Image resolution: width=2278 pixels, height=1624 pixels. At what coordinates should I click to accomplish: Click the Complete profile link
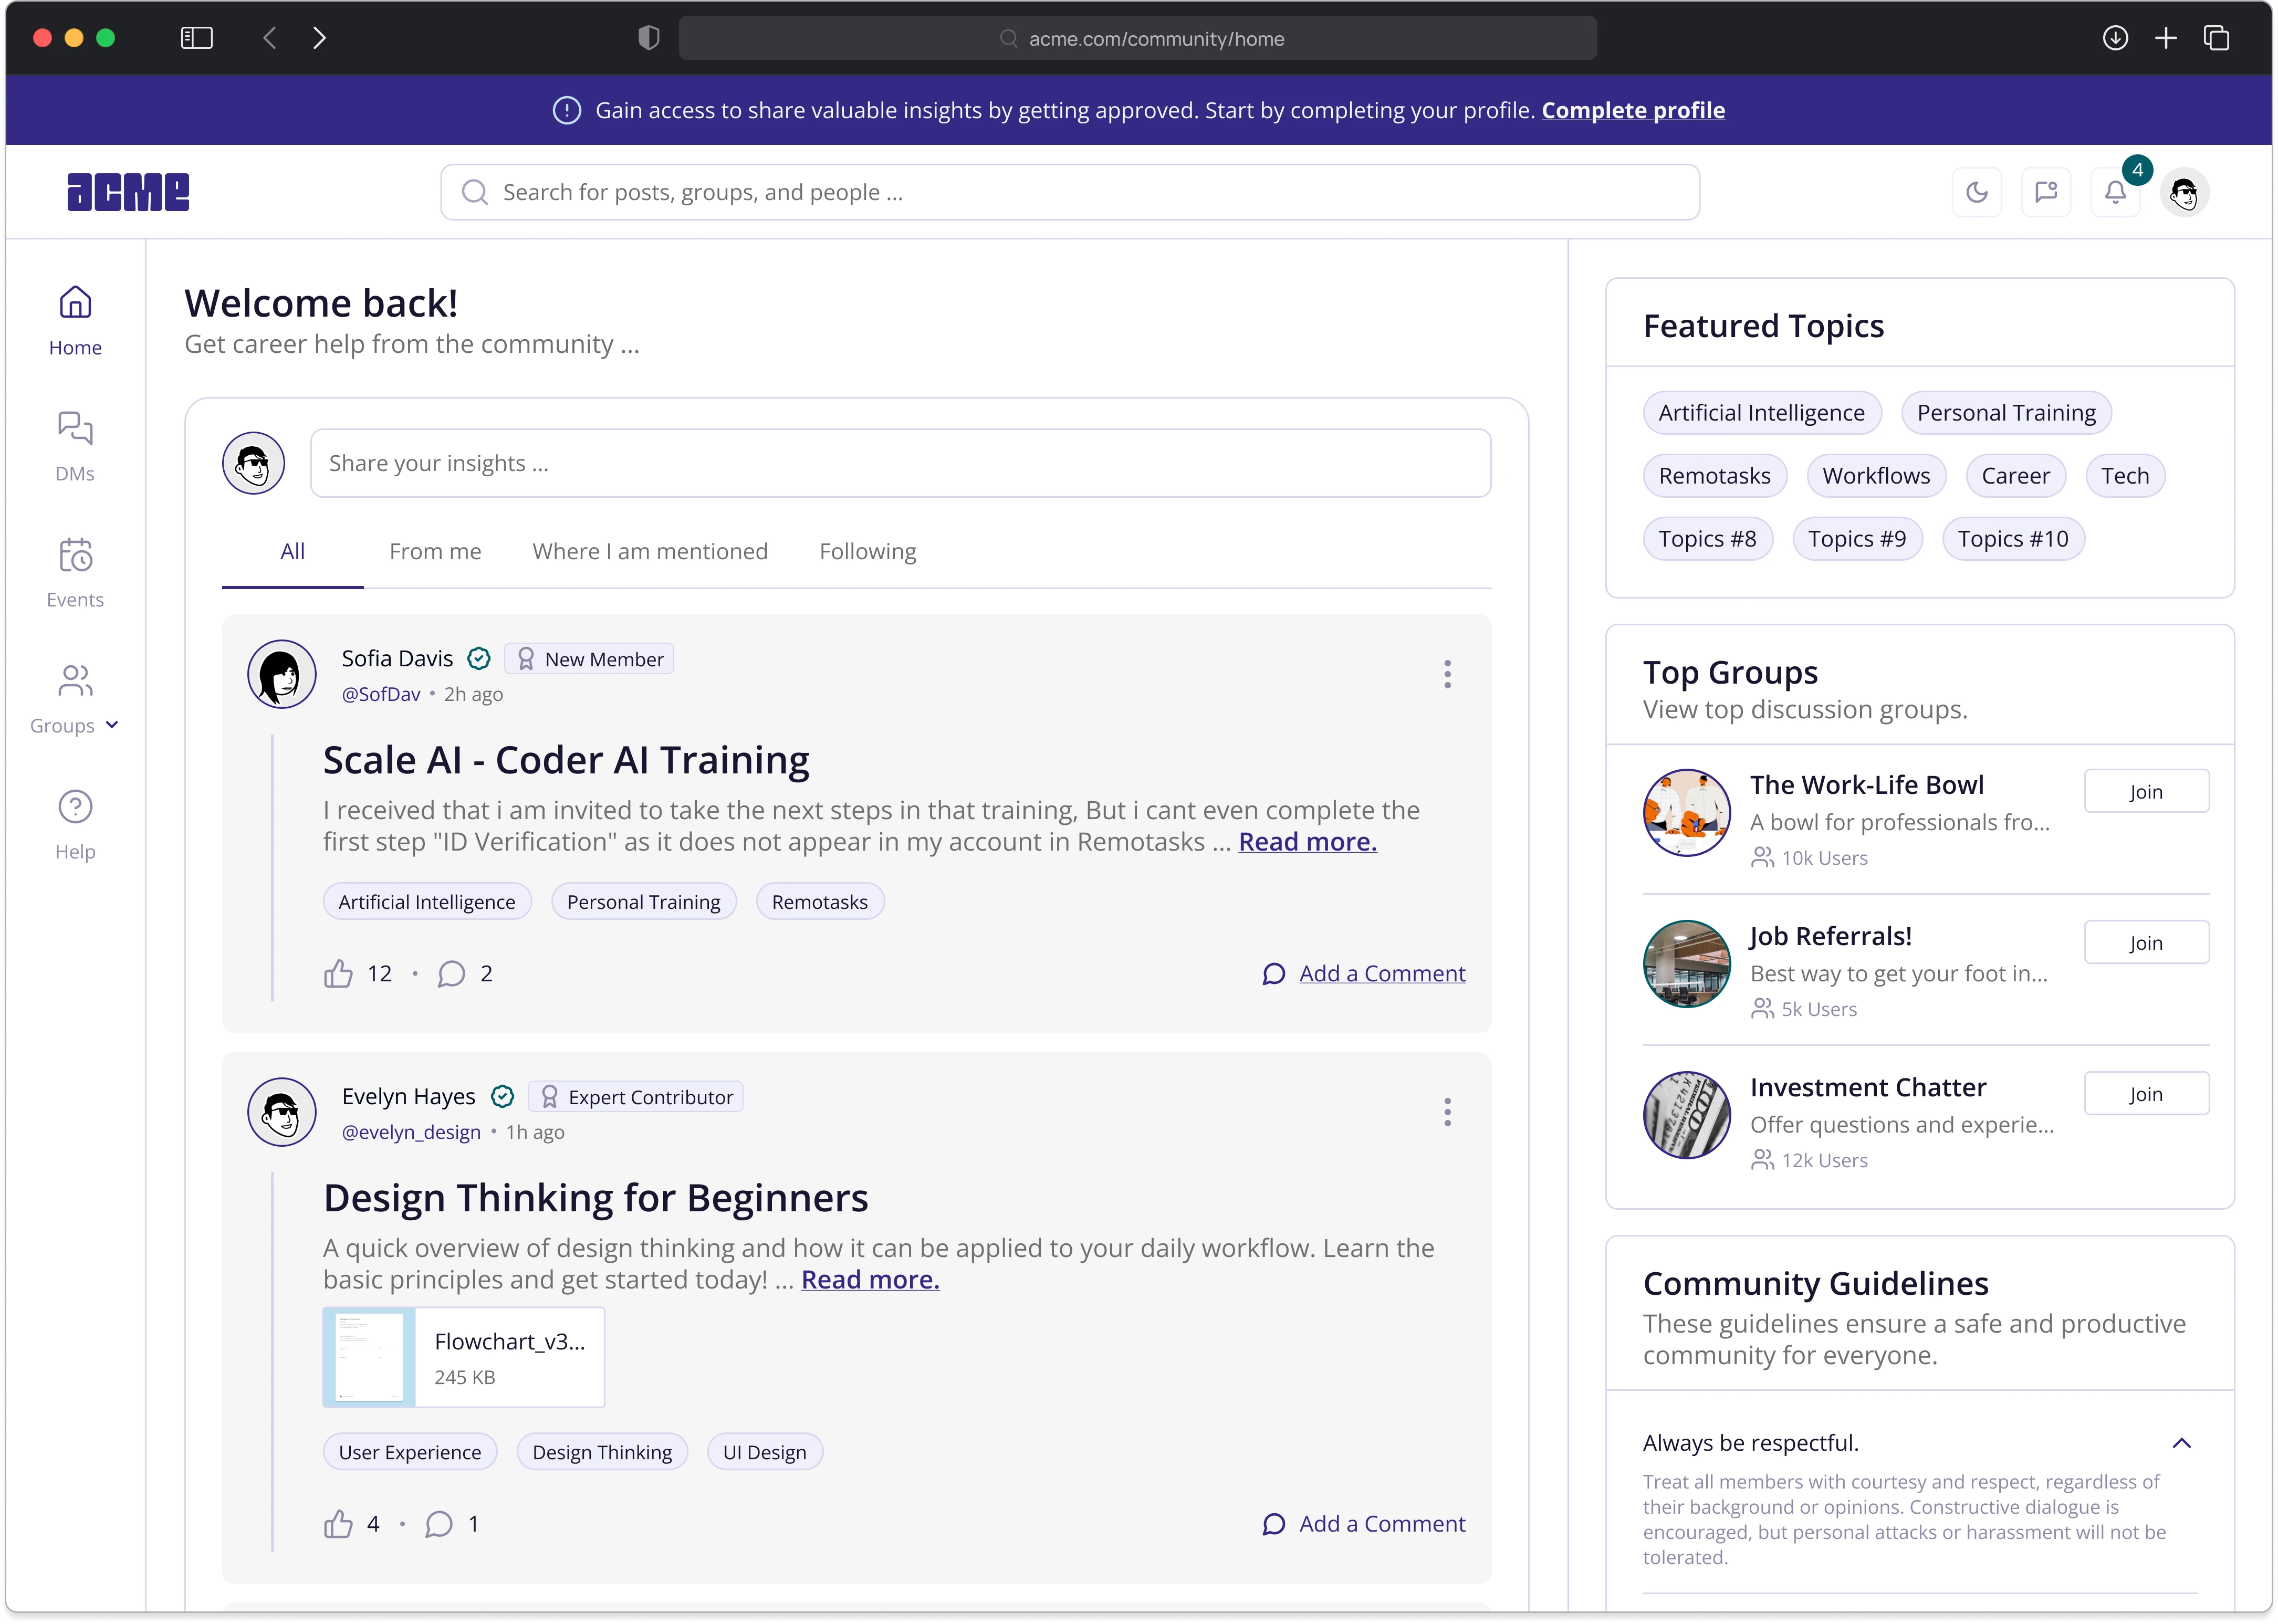1632,110
